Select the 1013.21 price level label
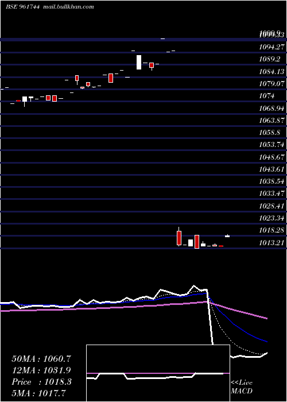The image size is (287, 402). click(x=272, y=242)
